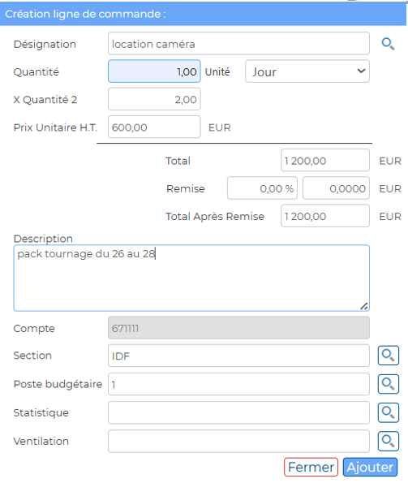Focus the Désignation field 'location caméra'

[238, 44]
